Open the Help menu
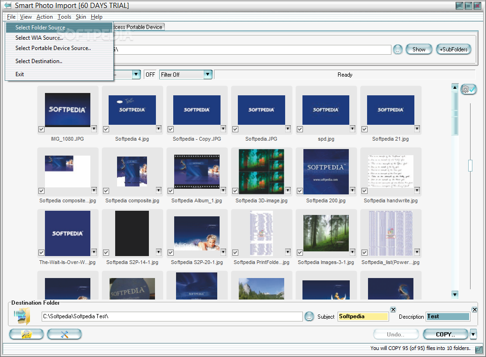The width and height of the screenshot is (486, 357). (x=96, y=17)
